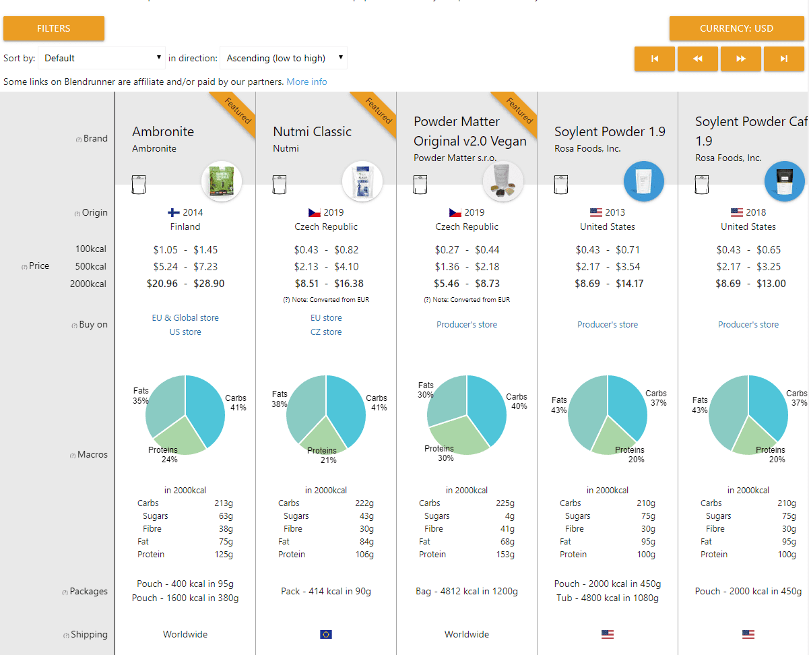Image resolution: width=809 pixels, height=655 pixels.
Task: Click Tub - 4800 kcal in 1080g
Action: [x=608, y=598]
